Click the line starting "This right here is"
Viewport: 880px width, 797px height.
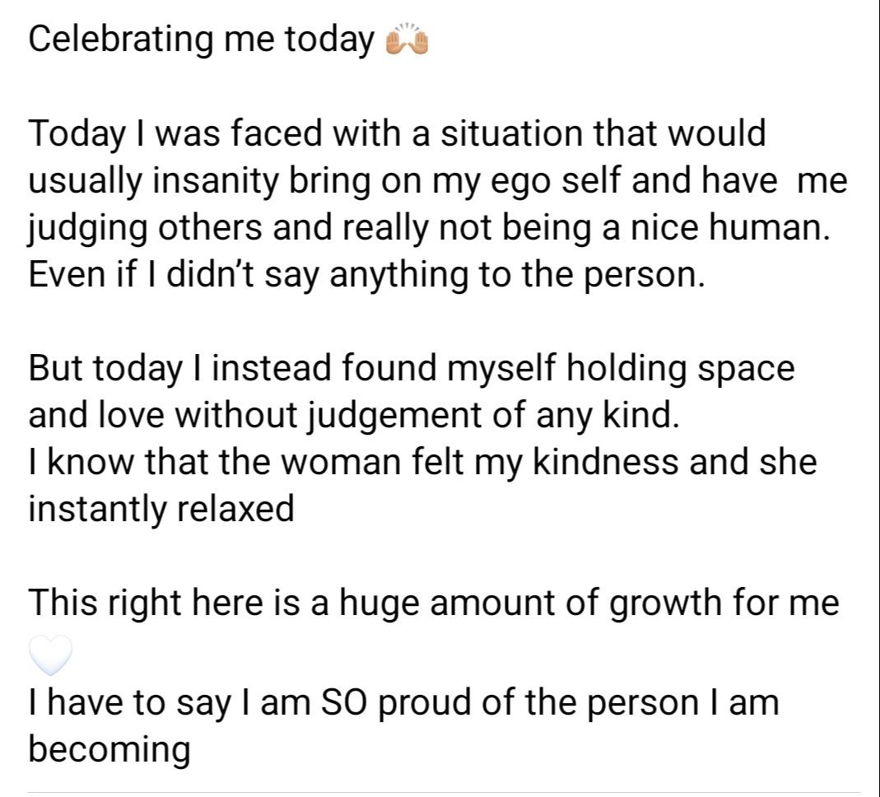434,603
